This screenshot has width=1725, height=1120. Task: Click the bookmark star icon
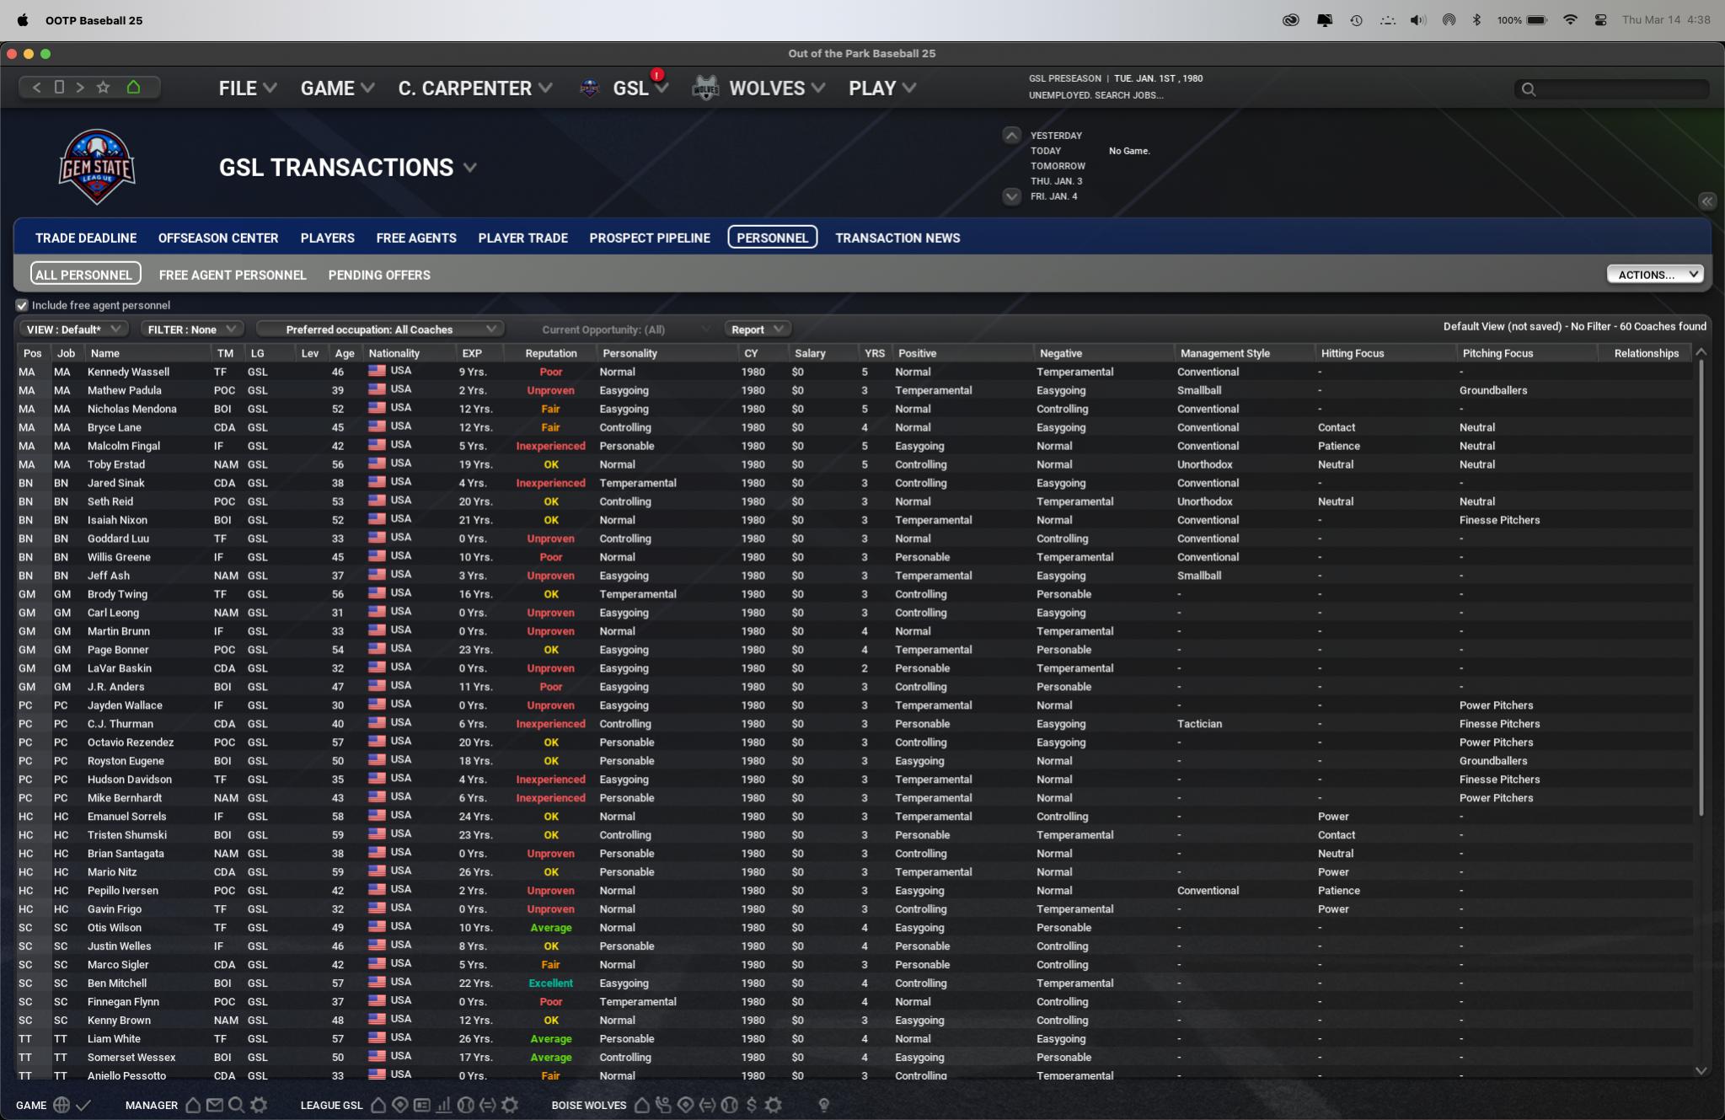tap(103, 87)
